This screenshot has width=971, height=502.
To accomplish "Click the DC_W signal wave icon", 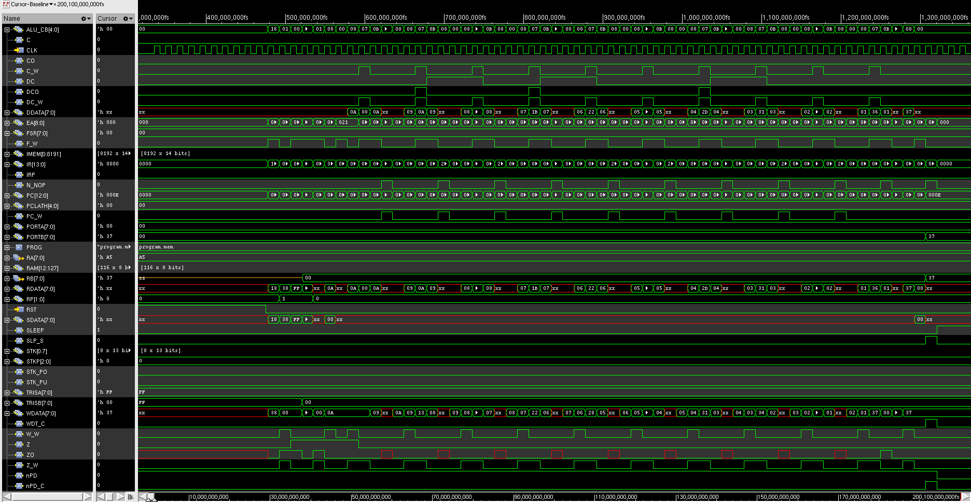I will coord(19,102).
